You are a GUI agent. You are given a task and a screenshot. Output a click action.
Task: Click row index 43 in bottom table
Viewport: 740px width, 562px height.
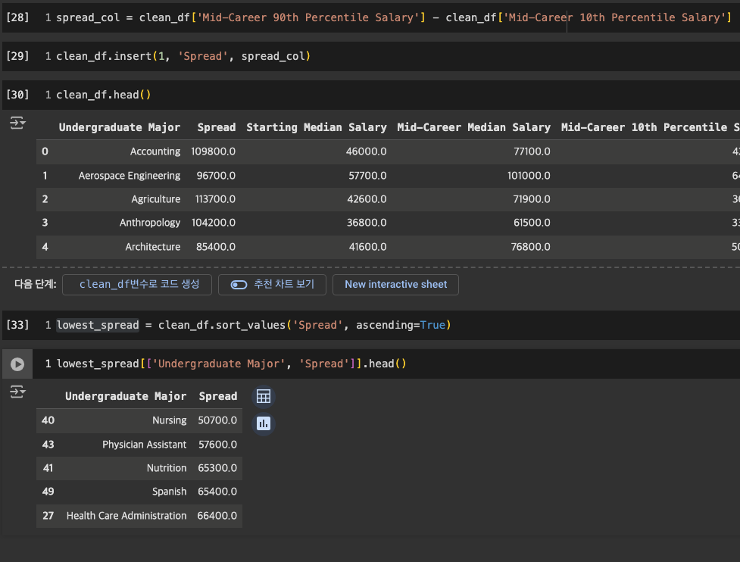coord(48,445)
